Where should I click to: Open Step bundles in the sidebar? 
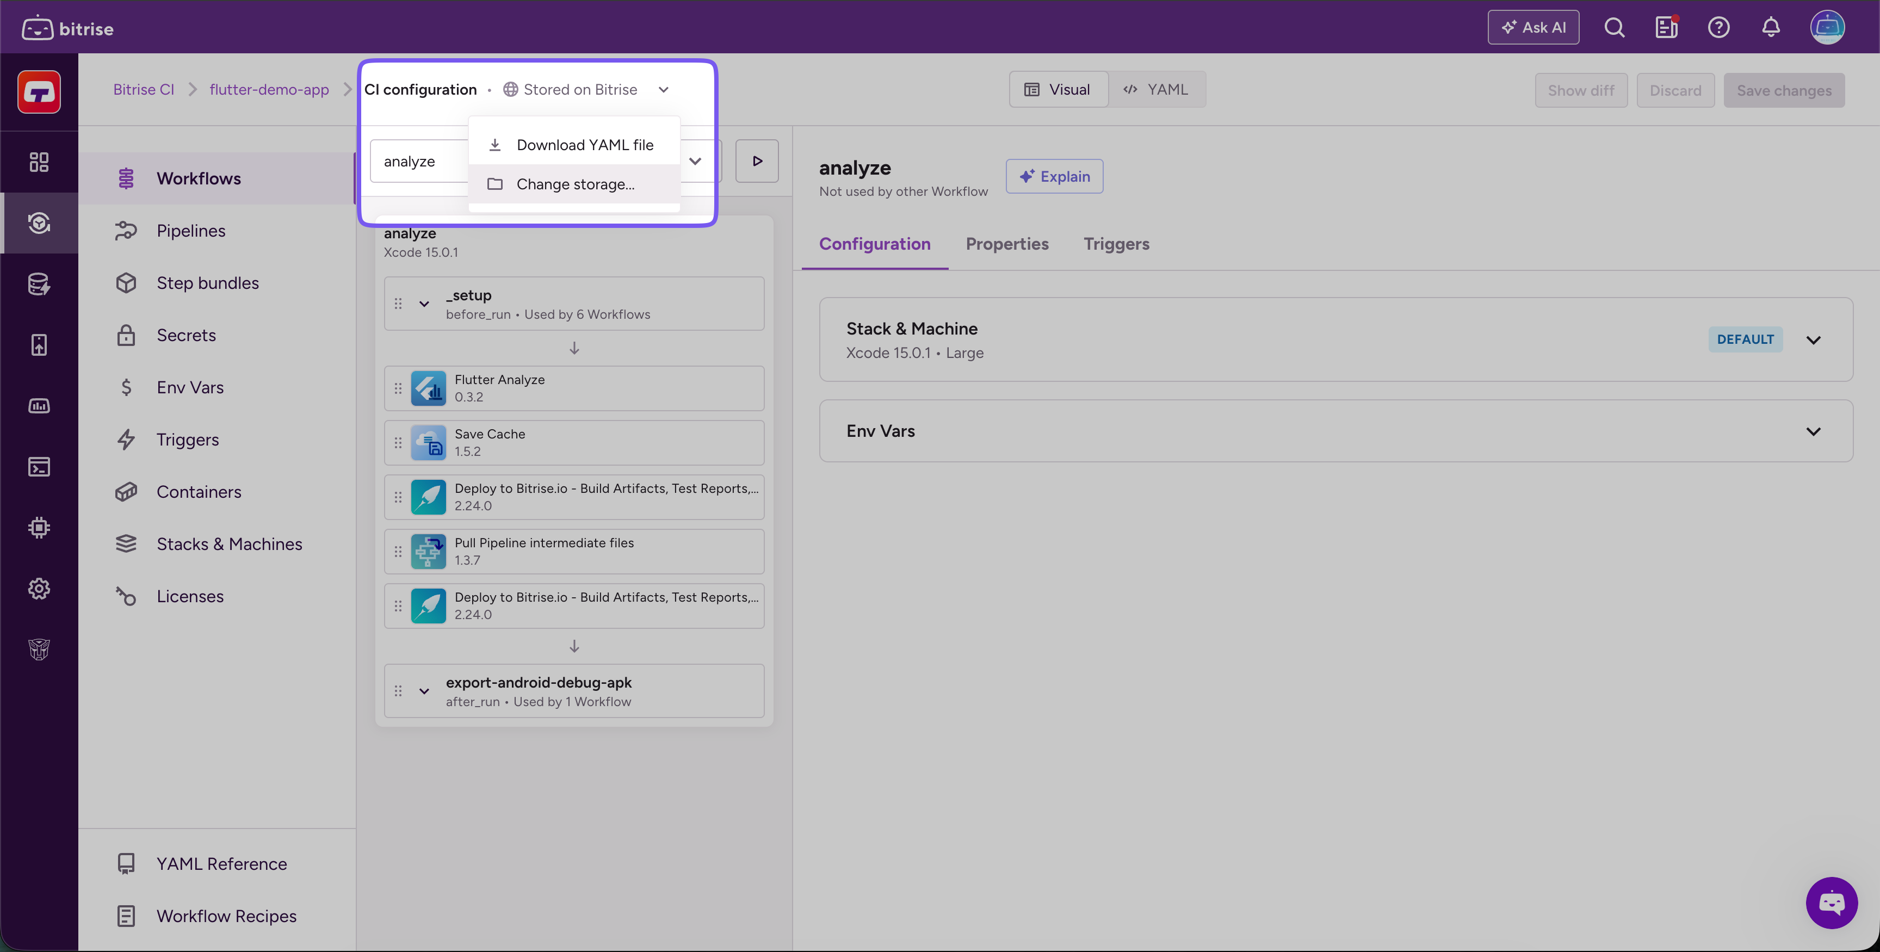(216, 282)
